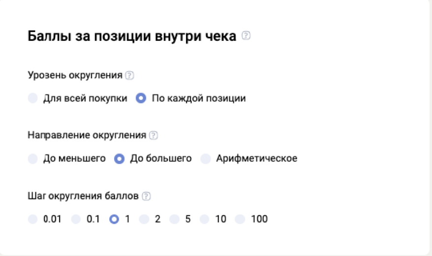Click the "Баллы за позиции внутри чека" heading
The height and width of the screenshot is (256, 432).
pos(132,36)
